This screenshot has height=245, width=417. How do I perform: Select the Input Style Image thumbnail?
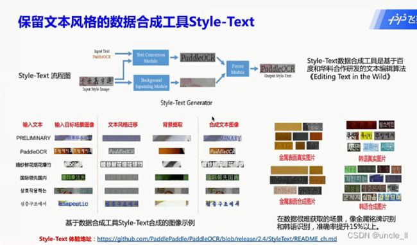(96, 81)
